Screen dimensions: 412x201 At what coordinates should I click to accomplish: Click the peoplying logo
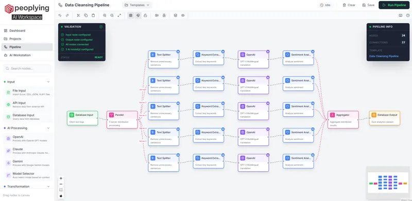[x=27, y=9]
